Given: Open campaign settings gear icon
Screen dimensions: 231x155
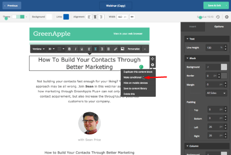Looking at the screenshot, I should (227, 17).
